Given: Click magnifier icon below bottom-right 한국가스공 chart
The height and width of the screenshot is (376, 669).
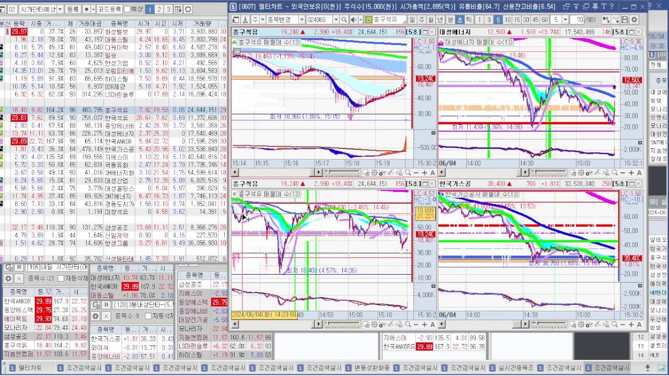Looking at the screenshot, I should (x=615, y=324).
